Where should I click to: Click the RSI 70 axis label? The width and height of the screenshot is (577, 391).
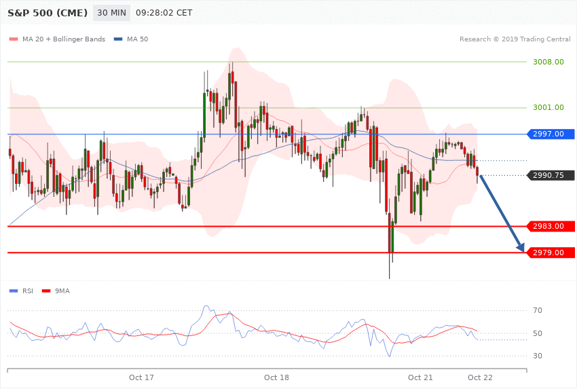[x=538, y=310]
